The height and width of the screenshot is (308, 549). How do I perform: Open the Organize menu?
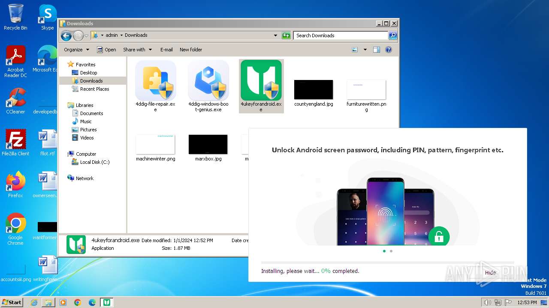[x=76, y=50]
